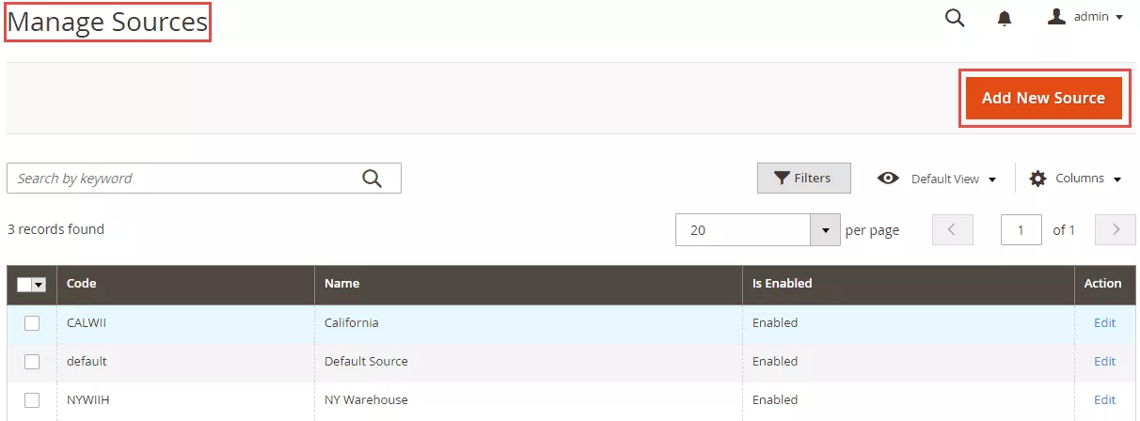Check the CALWII row checkbox
The height and width of the screenshot is (421, 1140).
32,323
